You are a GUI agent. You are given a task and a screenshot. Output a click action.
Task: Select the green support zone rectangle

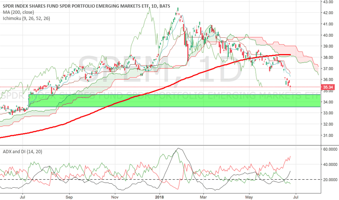click(x=175, y=100)
